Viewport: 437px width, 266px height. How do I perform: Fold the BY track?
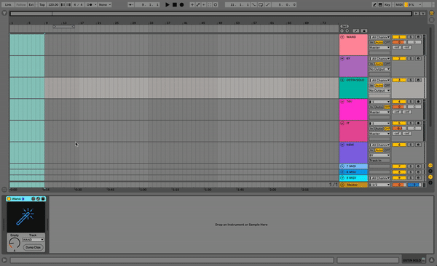point(342,59)
